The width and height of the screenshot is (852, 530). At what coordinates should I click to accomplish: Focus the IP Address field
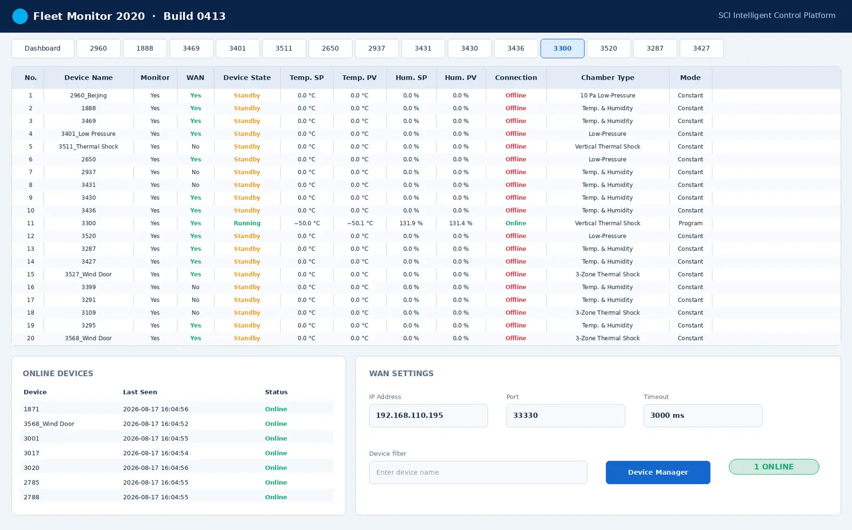point(428,416)
